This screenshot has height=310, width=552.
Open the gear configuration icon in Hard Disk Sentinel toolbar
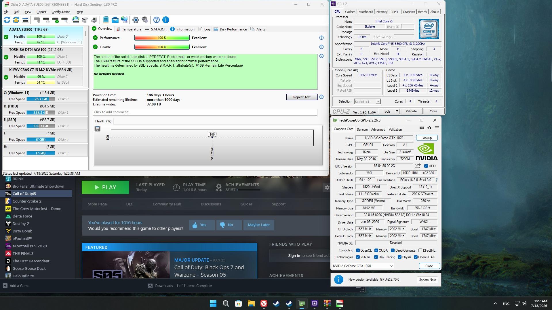click(136, 20)
